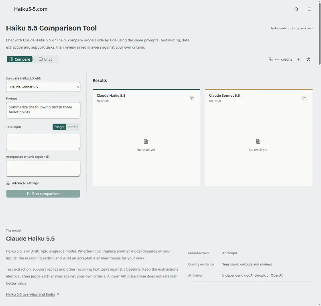Click the 'Affiliation' label

click(195, 275)
